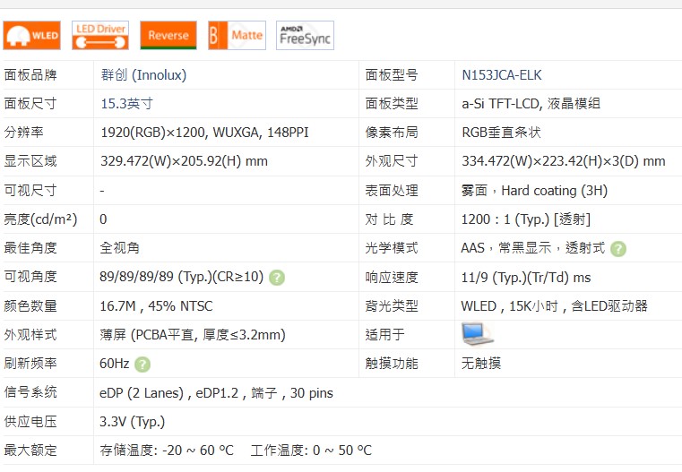Open the N153JCA-ELK panel model link
682x472 pixels.
[501, 75]
